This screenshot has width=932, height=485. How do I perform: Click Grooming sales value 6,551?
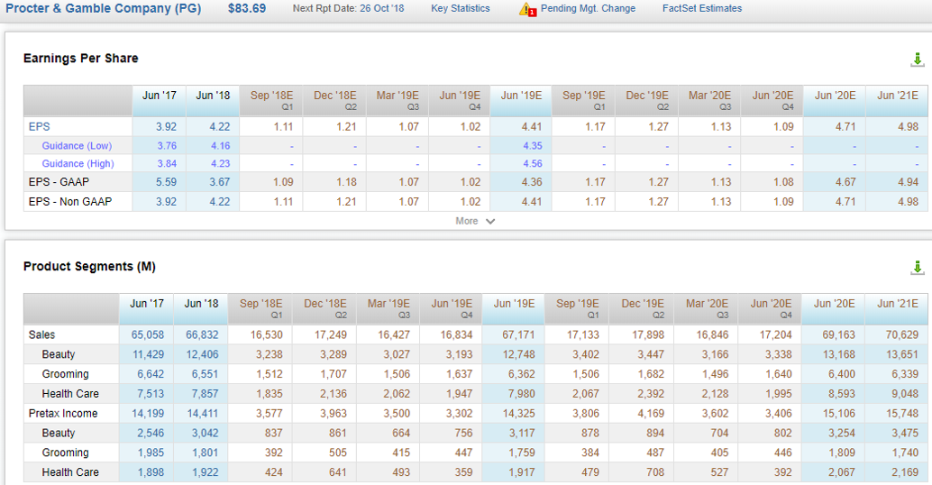coord(206,374)
